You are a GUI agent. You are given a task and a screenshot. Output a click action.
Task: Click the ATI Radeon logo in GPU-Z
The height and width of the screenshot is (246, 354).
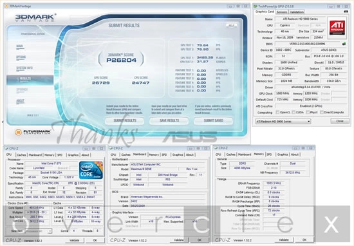click(337, 27)
